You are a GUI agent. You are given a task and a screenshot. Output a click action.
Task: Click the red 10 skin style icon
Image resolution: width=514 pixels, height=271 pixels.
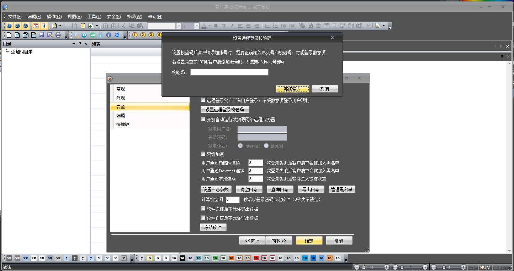(x=256, y=258)
